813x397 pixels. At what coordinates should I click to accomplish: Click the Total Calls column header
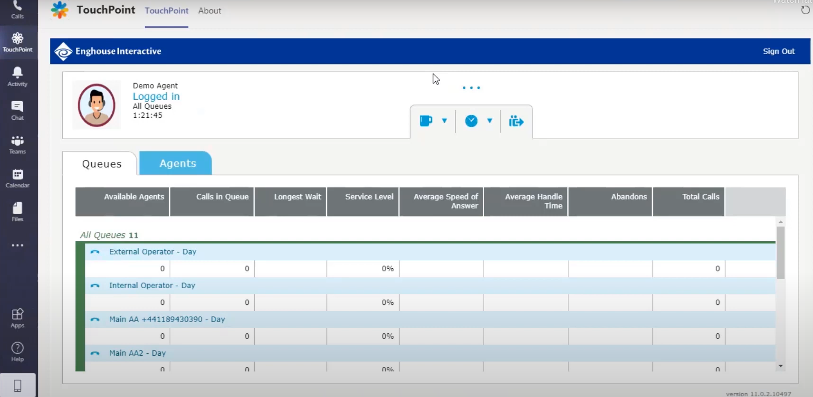point(689,201)
